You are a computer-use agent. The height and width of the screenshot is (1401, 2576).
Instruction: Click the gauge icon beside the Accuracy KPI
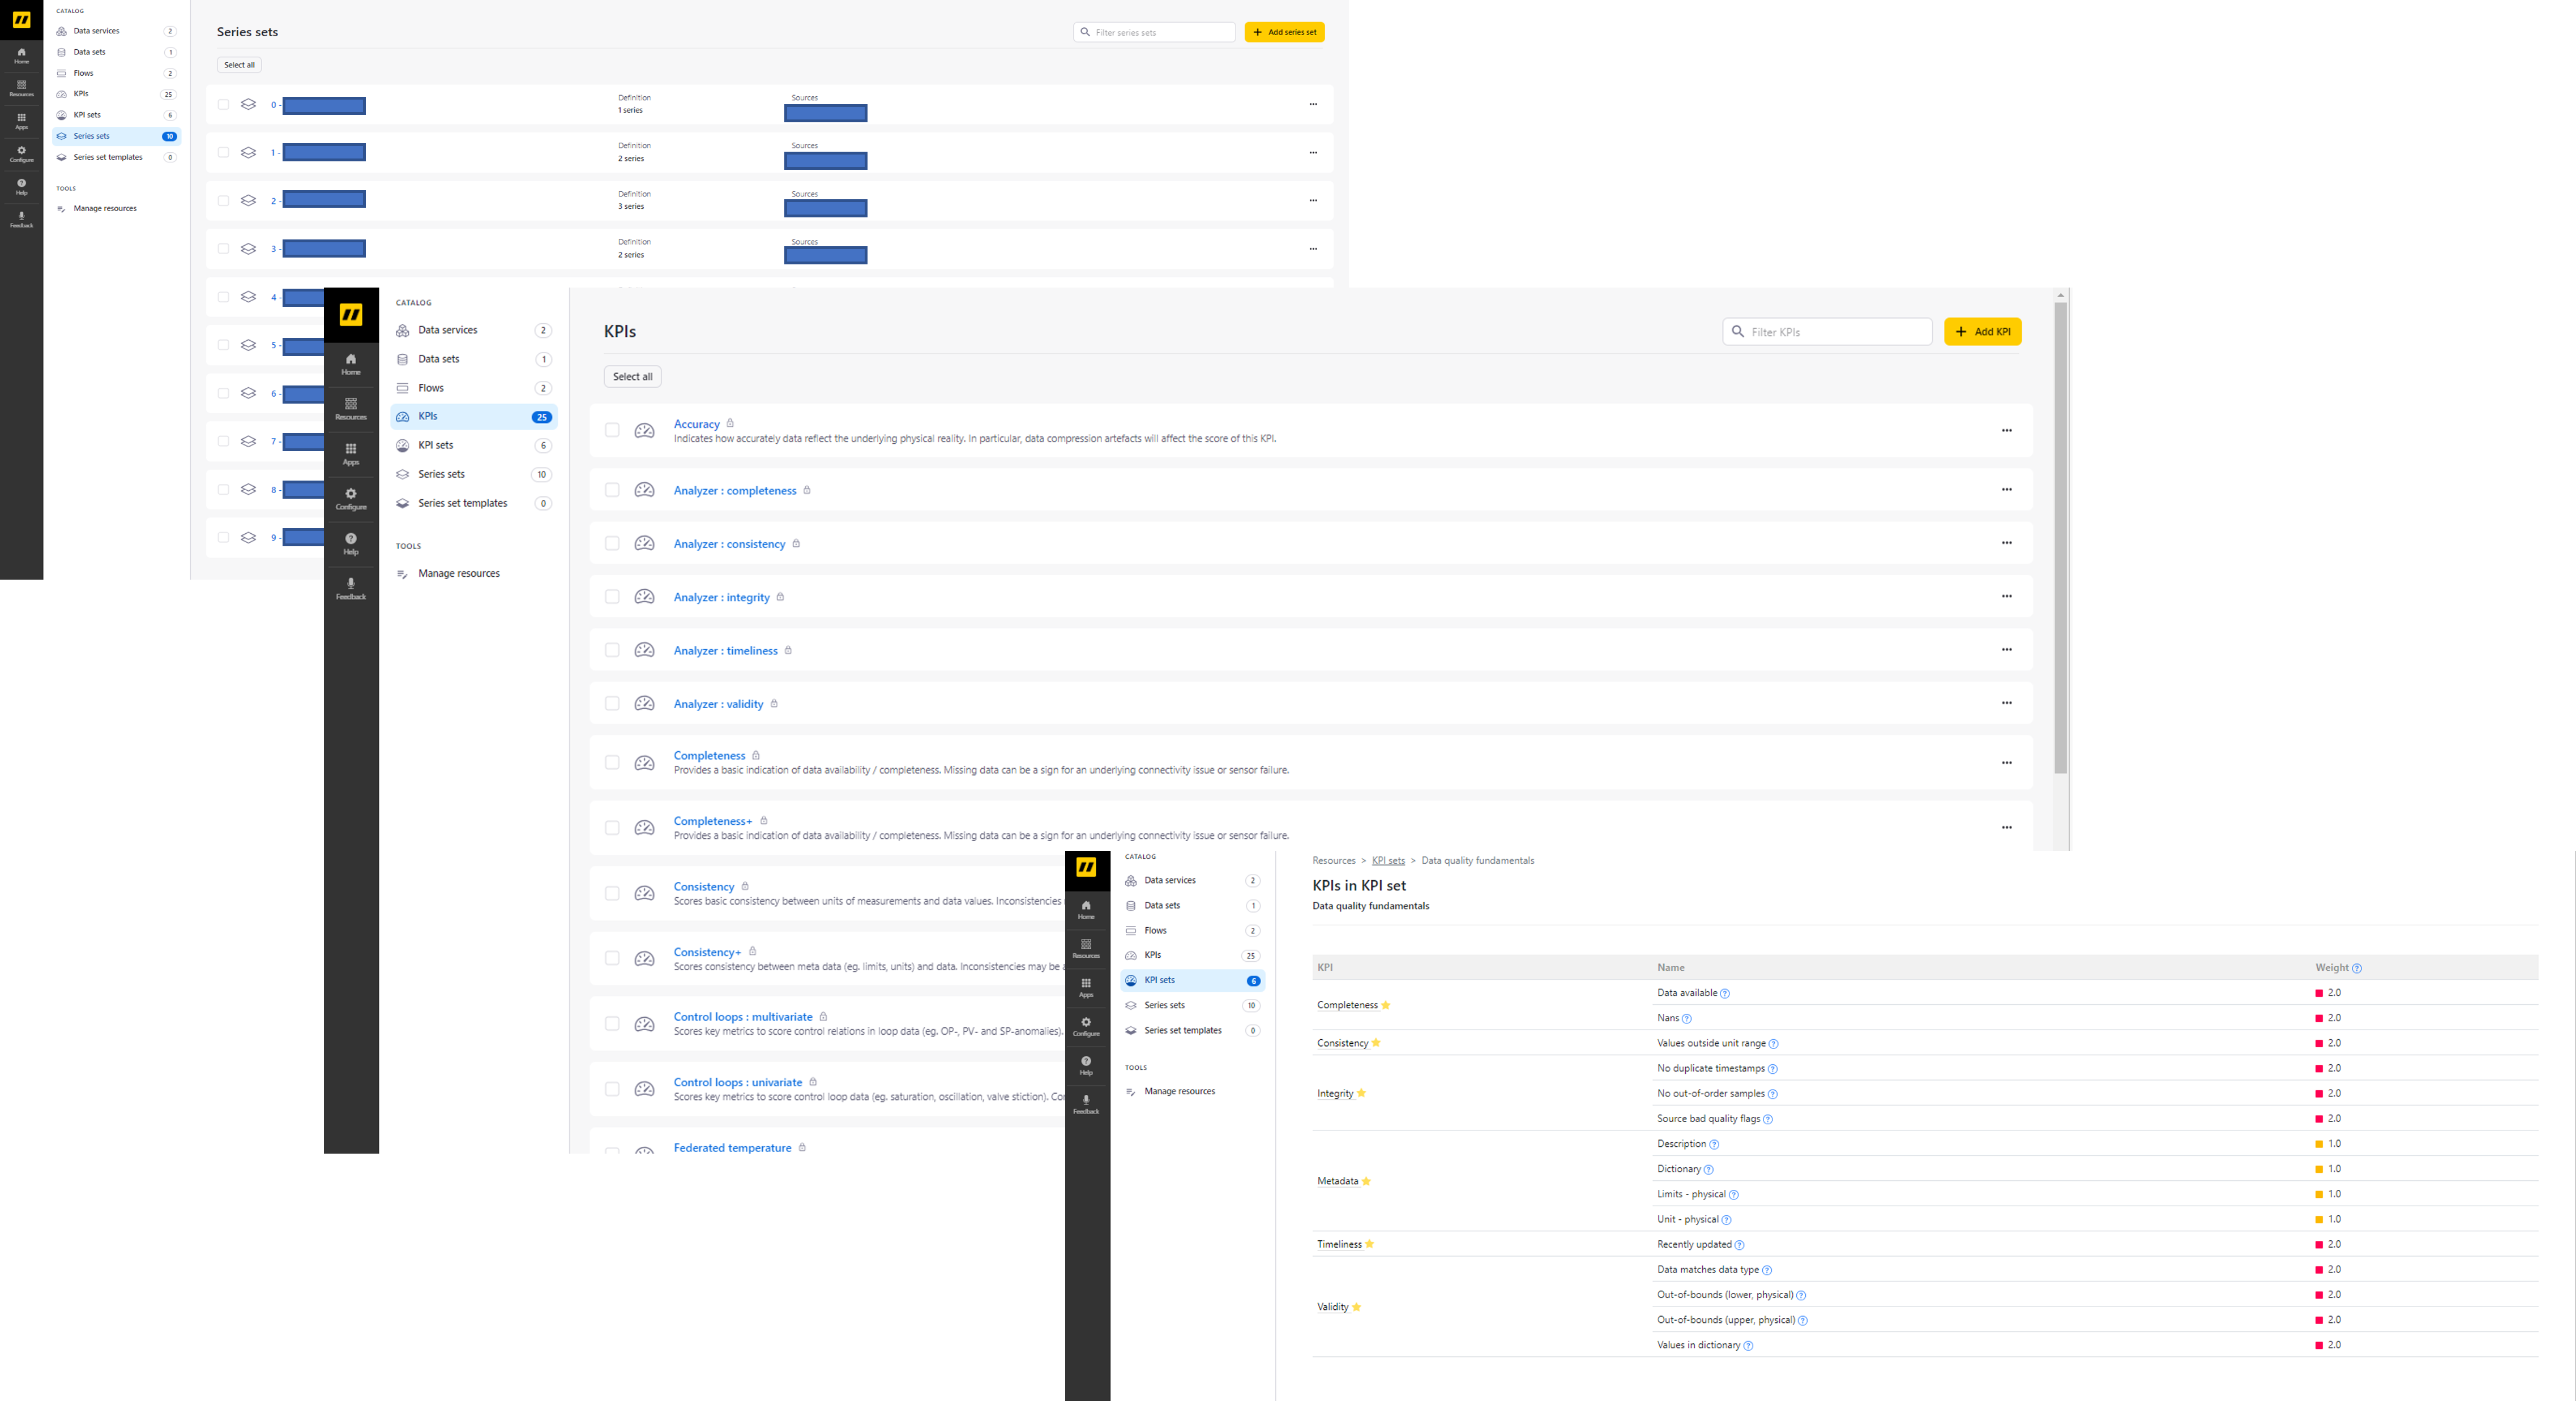[644, 430]
